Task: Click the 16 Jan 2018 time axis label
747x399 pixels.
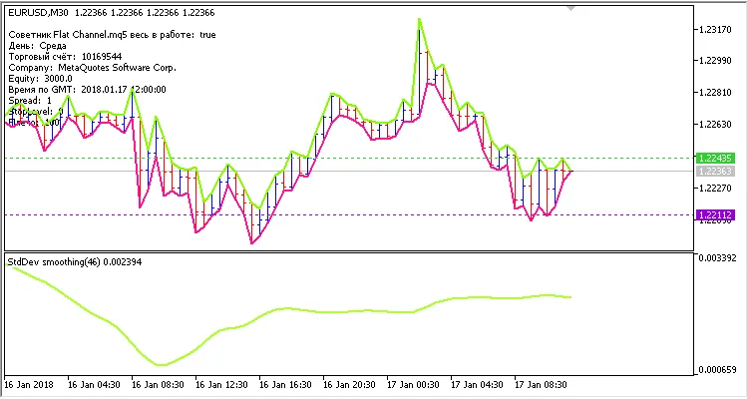Action: (x=27, y=383)
